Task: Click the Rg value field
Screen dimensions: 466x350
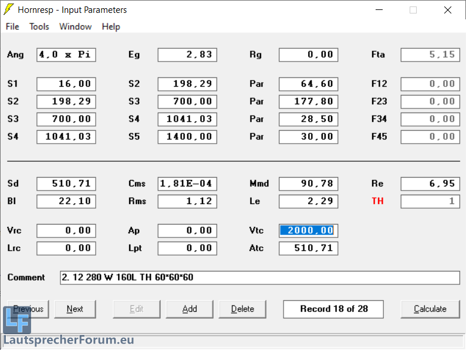Action: (308, 55)
